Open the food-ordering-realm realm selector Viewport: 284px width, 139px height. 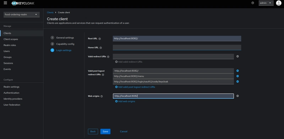[x=22, y=15]
